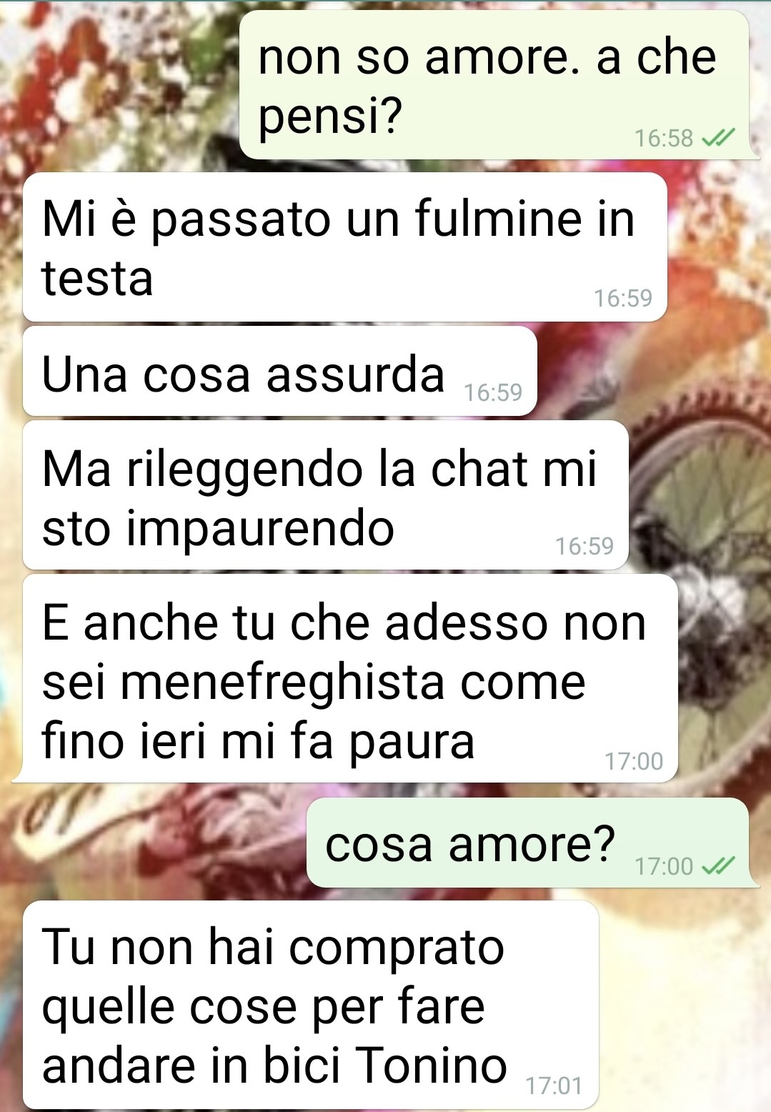Tap the 'Una cosa assurda' message
771x1112 pixels.
280,372
